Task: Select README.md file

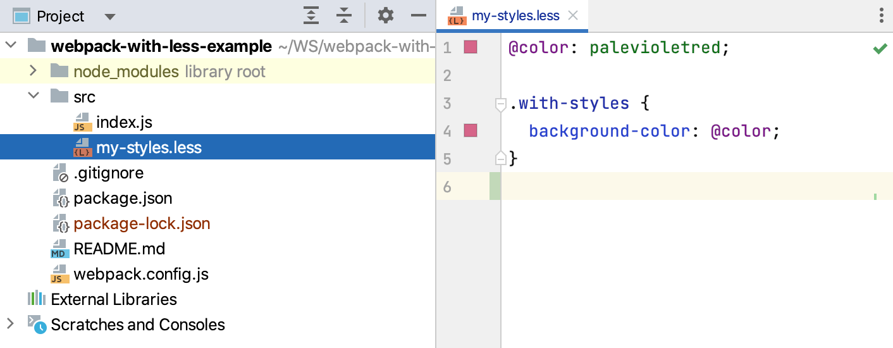Action: point(119,249)
